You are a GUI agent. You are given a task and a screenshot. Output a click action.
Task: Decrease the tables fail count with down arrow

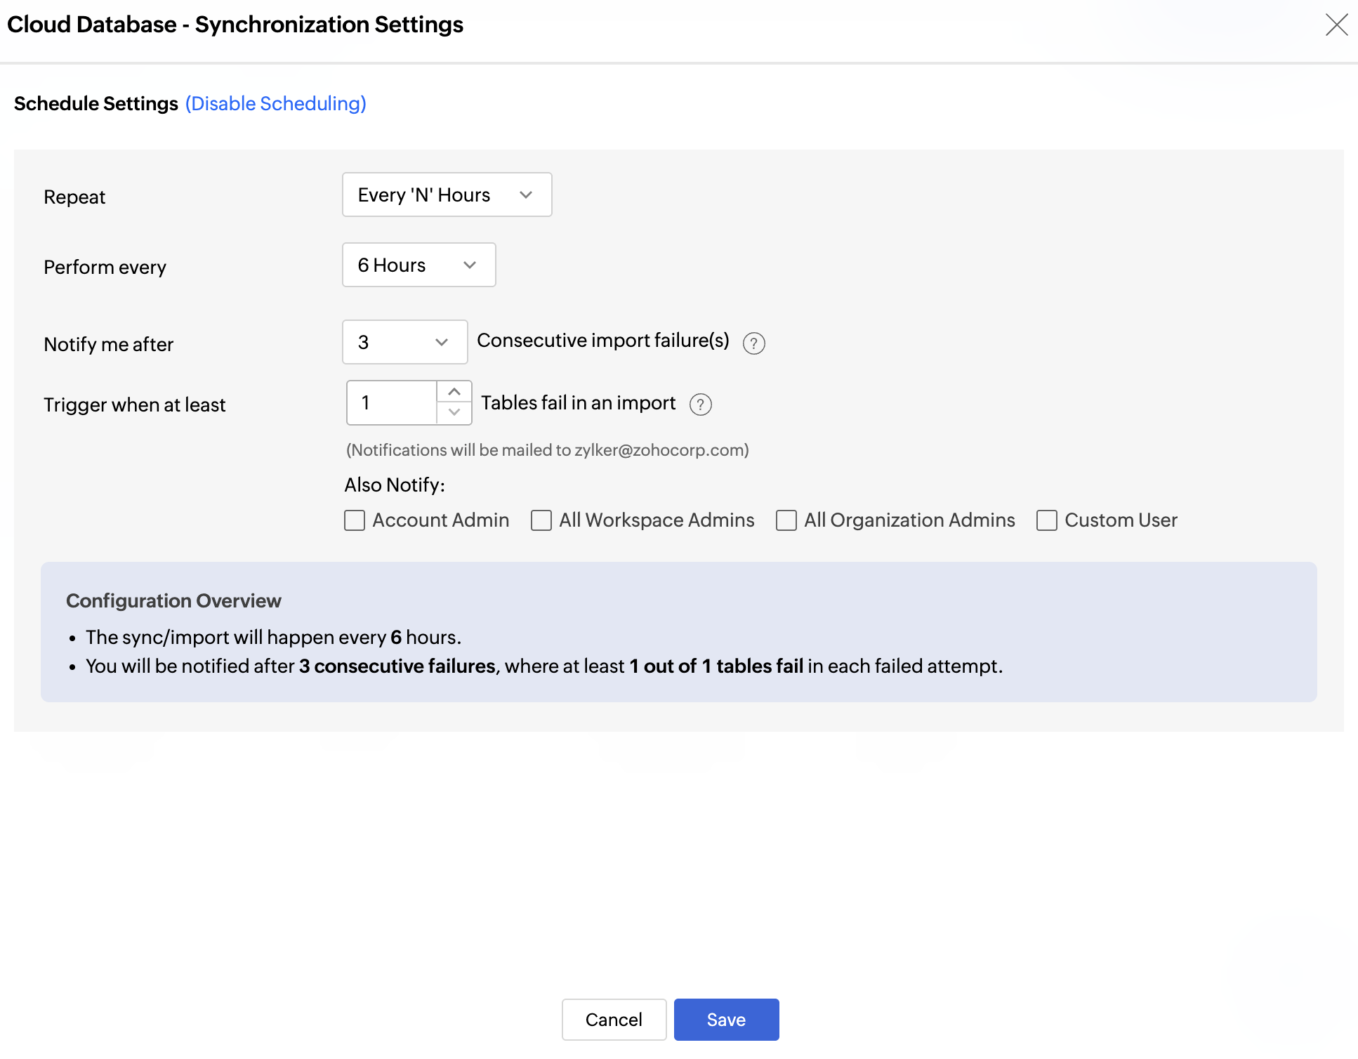(x=454, y=412)
